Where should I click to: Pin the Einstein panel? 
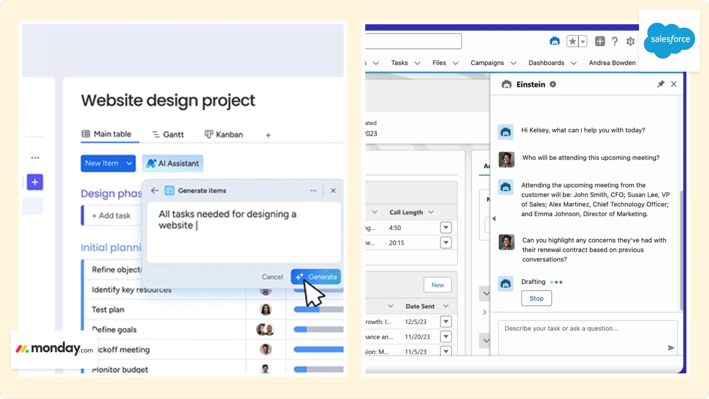click(x=661, y=84)
